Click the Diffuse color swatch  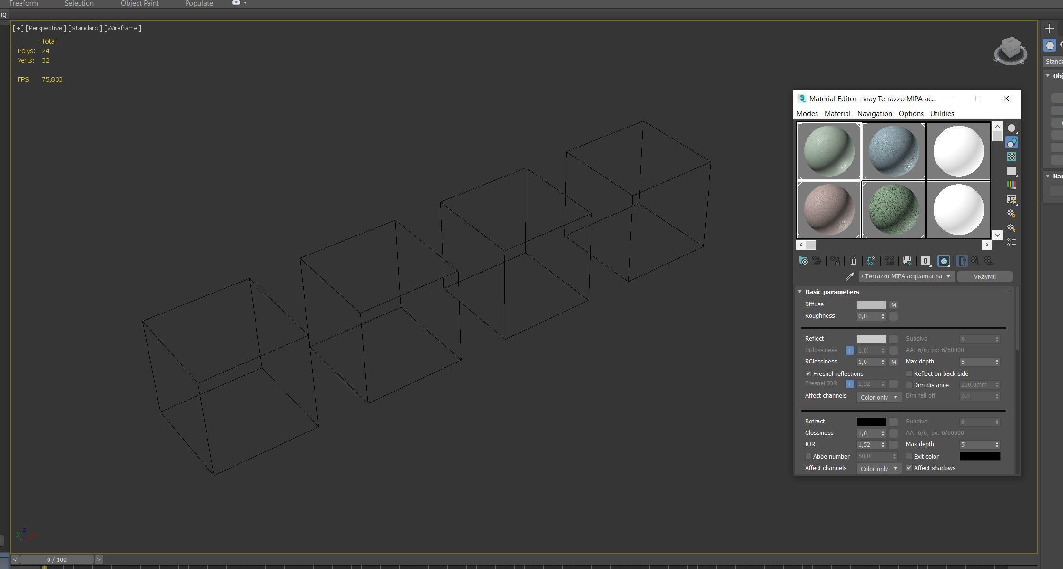coord(871,305)
